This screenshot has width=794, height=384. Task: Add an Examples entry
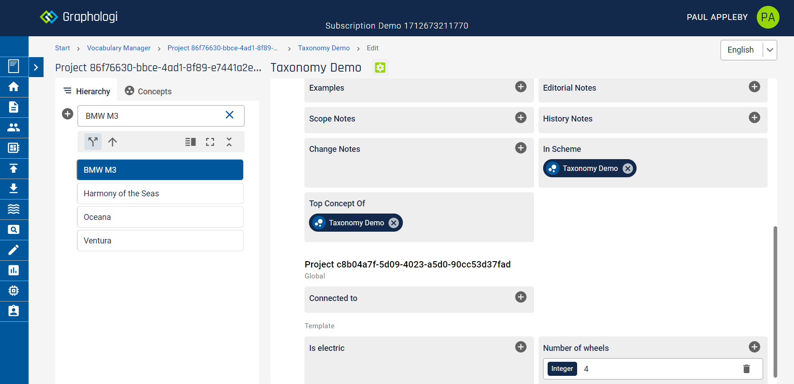(521, 87)
